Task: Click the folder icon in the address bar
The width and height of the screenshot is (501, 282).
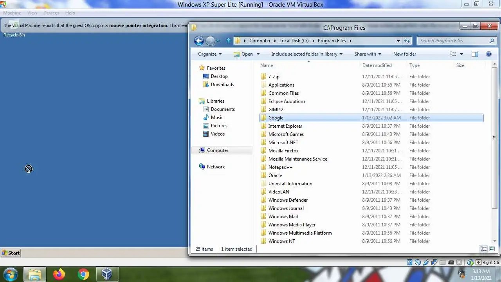Action: (x=238, y=41)
